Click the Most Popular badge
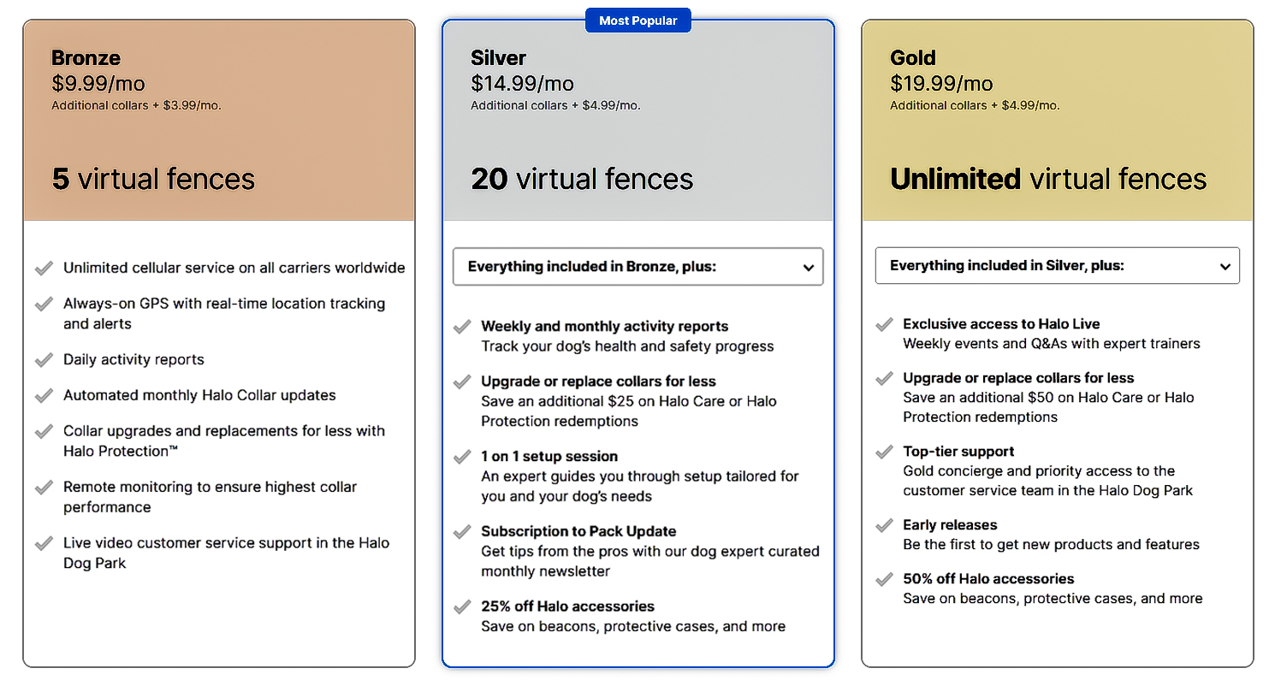The image size is (1281, 686). 638,21
